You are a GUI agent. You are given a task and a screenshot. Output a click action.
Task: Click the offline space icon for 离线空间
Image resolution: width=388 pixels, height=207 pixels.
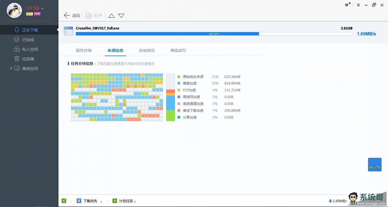click(x=17, y=69)
